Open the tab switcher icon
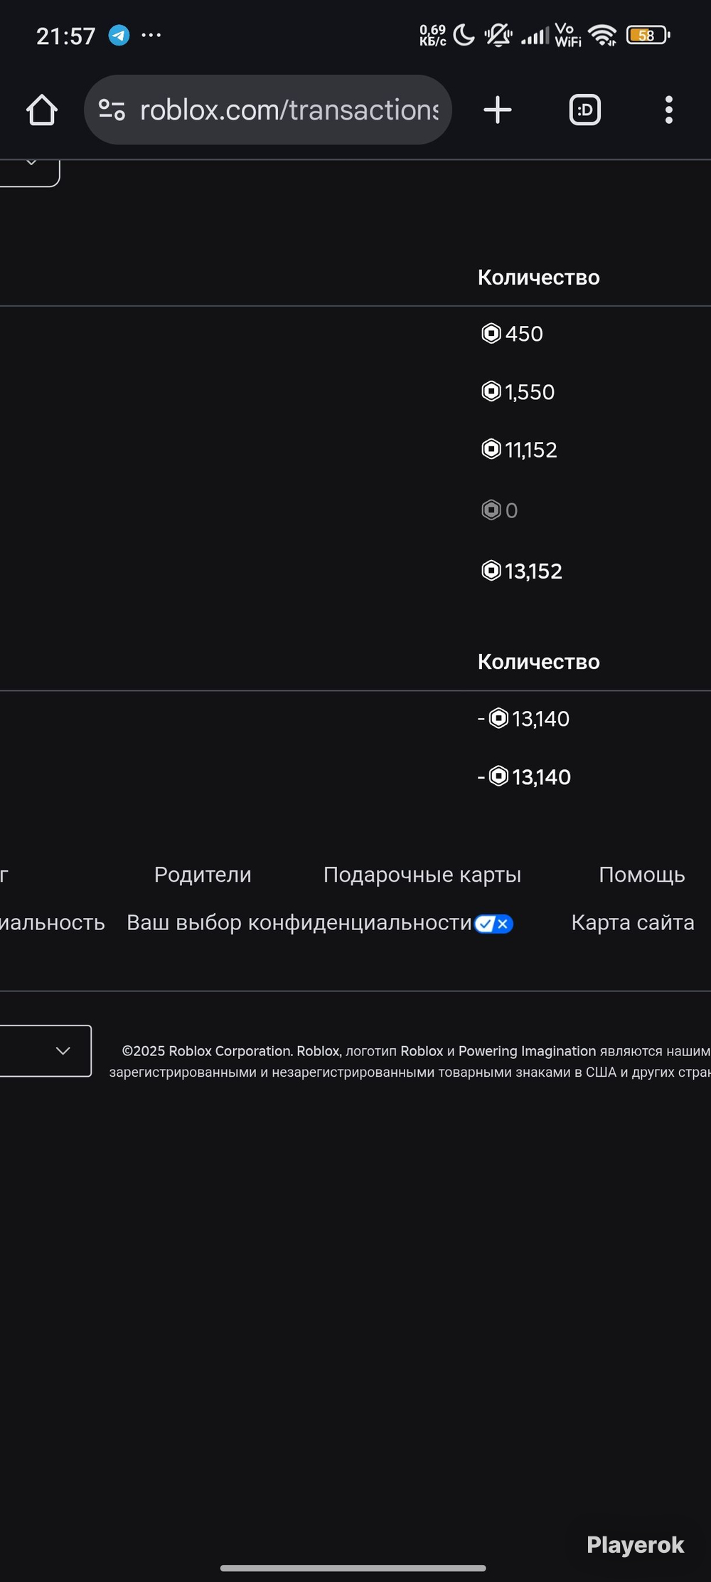The width and height of the screenshot is (711, 1582). 585,110
